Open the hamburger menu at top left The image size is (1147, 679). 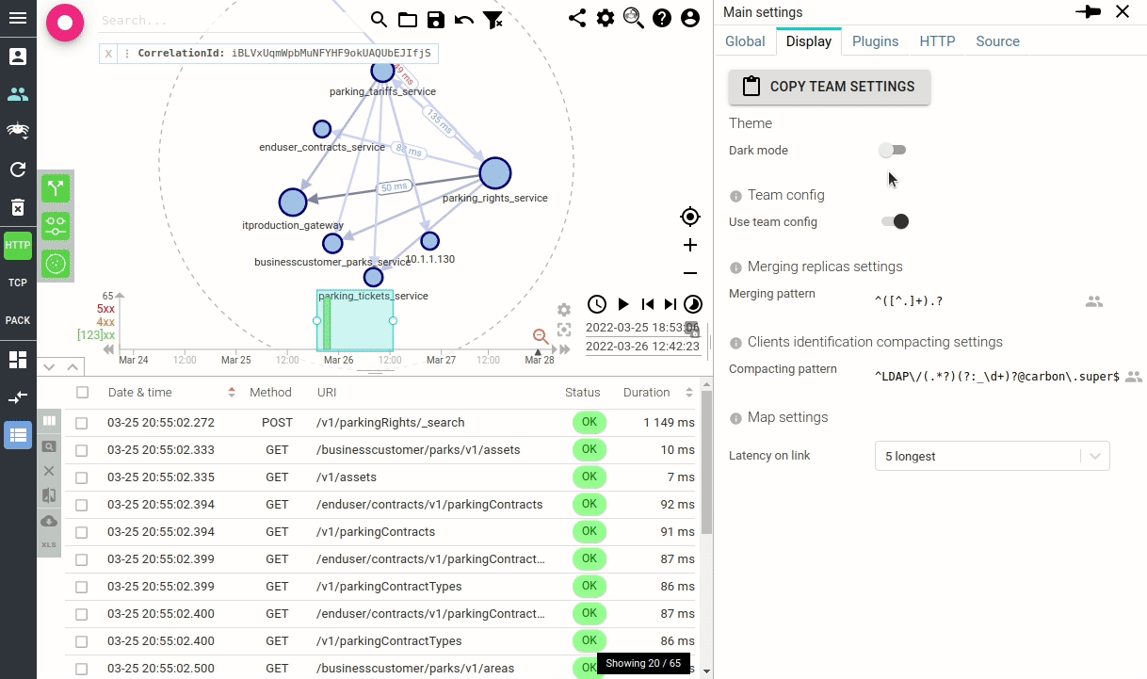[18, 19]
